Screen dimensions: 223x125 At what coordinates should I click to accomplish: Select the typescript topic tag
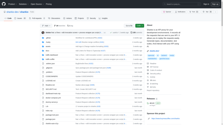151,55
